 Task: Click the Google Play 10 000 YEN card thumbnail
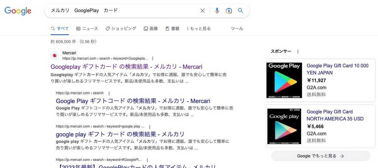coord(284,80)
